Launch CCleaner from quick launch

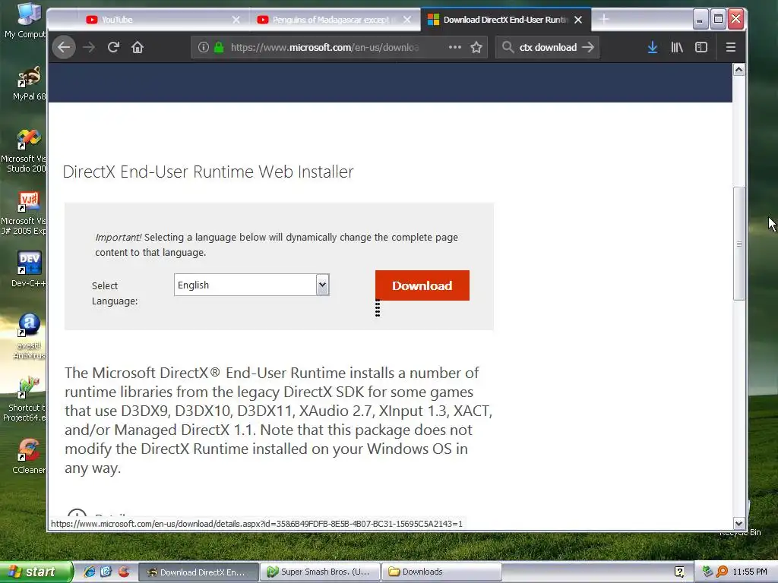(x=124, y=572)
